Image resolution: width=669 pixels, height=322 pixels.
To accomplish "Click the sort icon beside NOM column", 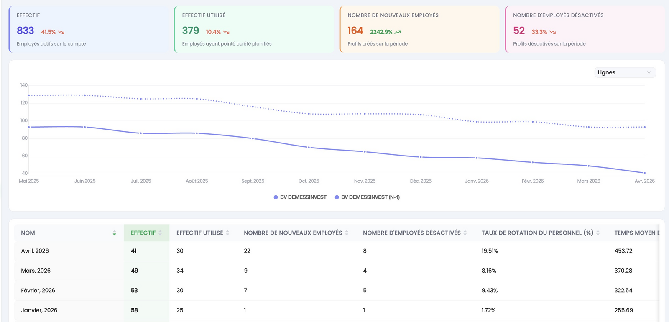I will coord(114,233).
